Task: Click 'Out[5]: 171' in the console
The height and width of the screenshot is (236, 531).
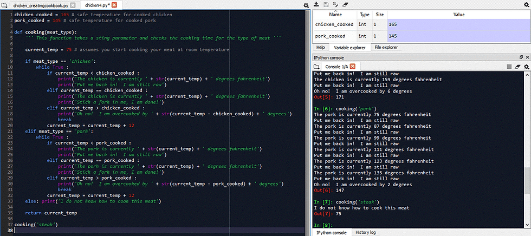Action: point(328,97)
